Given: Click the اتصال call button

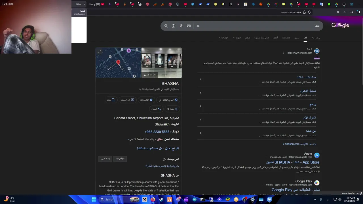Looking at the screenshot, I should pyautogui.click(x=156, y=109).
